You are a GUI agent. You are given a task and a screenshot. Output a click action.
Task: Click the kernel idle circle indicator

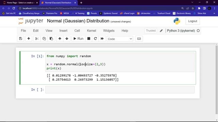click(198, 31)
